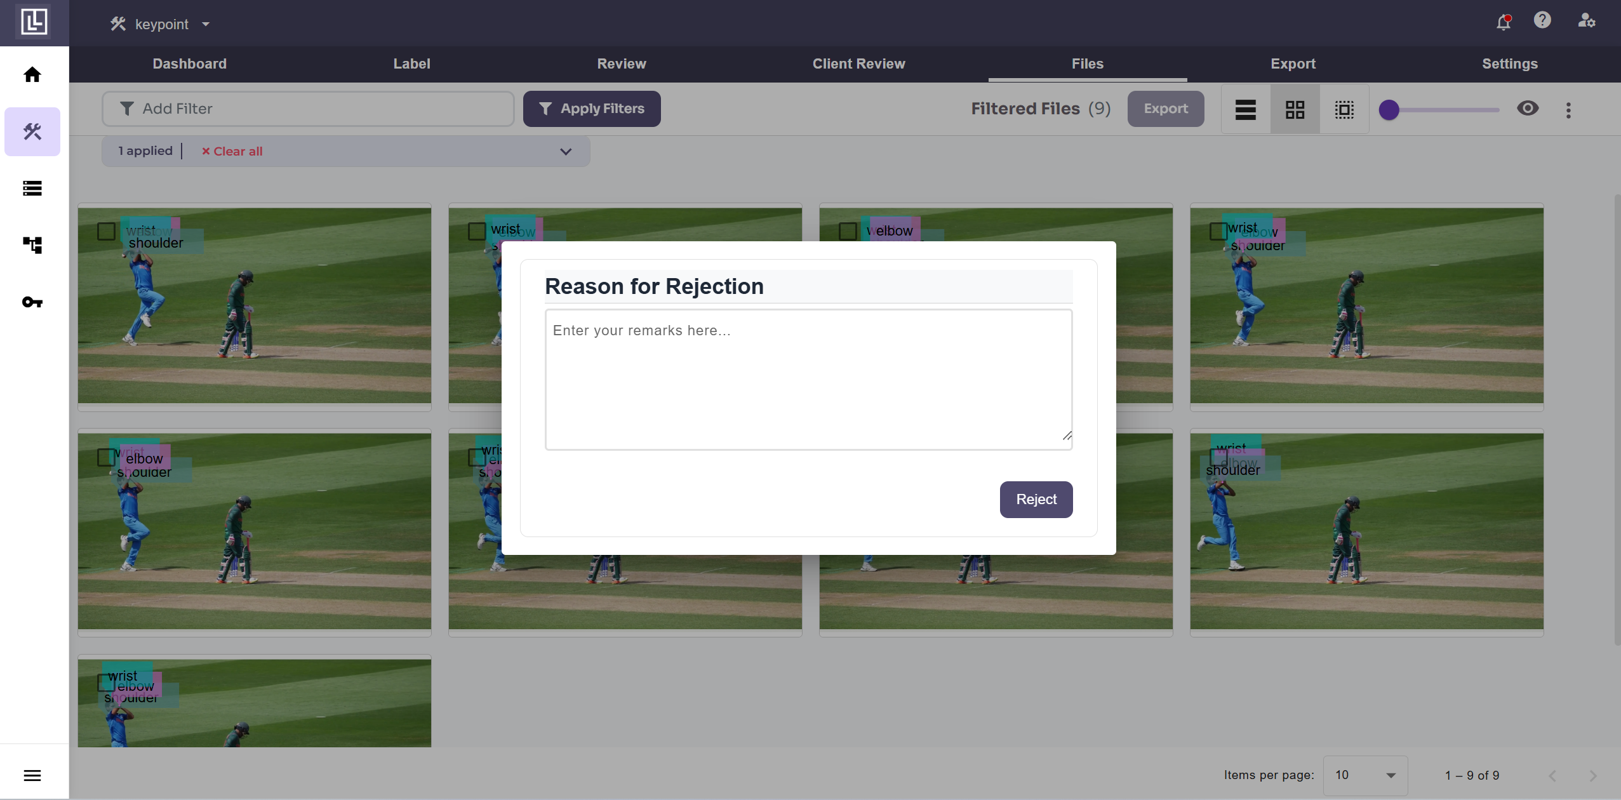Open user account settings icon
Image resolution: width=1621 pixels, height=800 pixels.
pos(1586,21)
